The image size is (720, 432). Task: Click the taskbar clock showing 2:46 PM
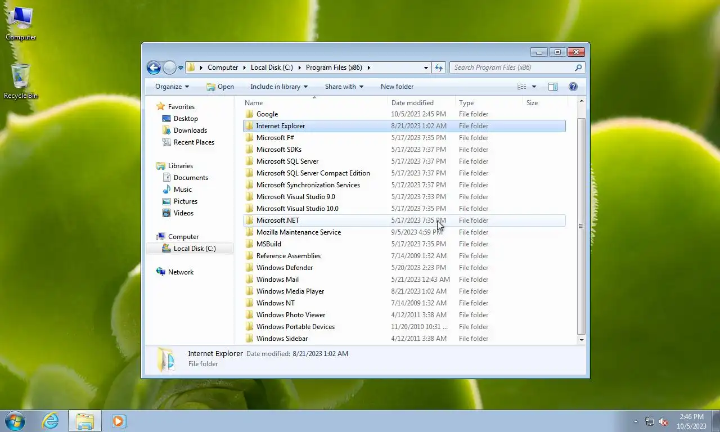coord(691,421)
